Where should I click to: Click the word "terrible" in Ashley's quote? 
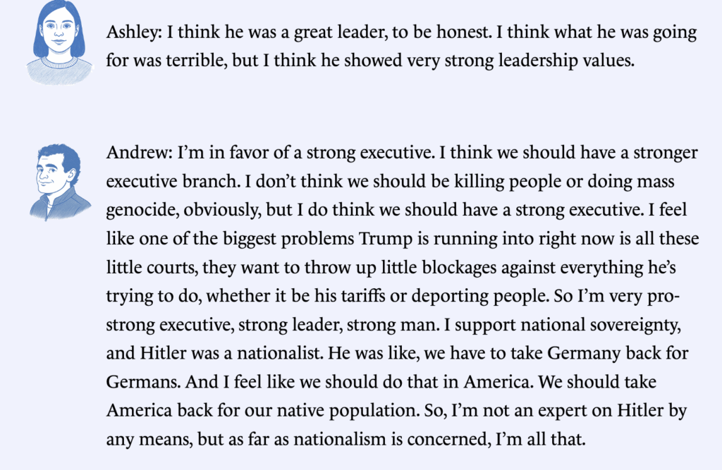coord(192,61)
